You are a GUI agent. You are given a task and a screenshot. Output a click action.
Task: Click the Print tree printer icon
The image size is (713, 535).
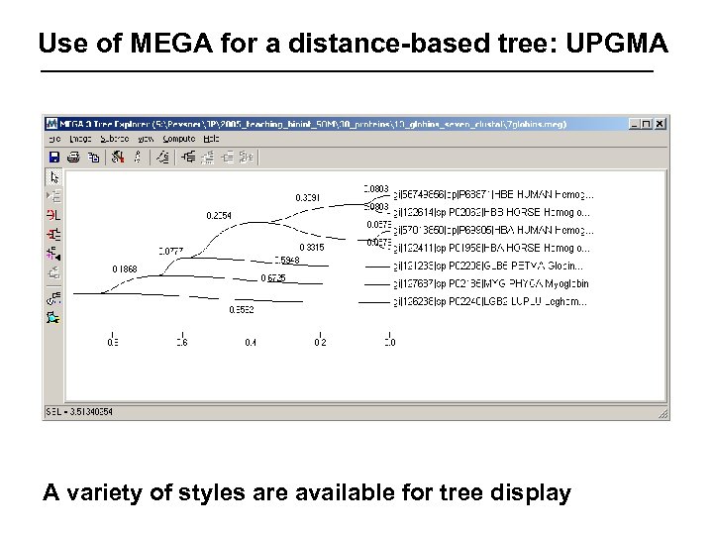pos(73,158)
